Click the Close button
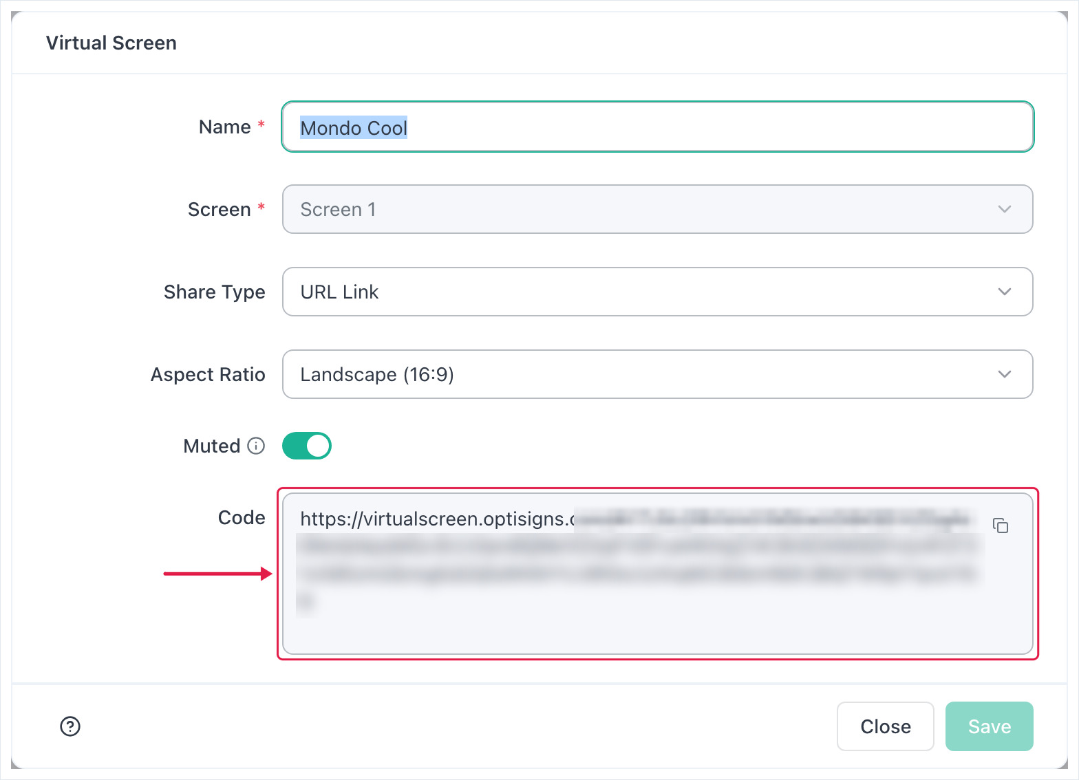Viewport: 1079px width, 780px height. pos(886,726)
